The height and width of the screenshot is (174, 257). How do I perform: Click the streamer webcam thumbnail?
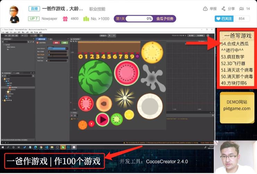[236, 157]
